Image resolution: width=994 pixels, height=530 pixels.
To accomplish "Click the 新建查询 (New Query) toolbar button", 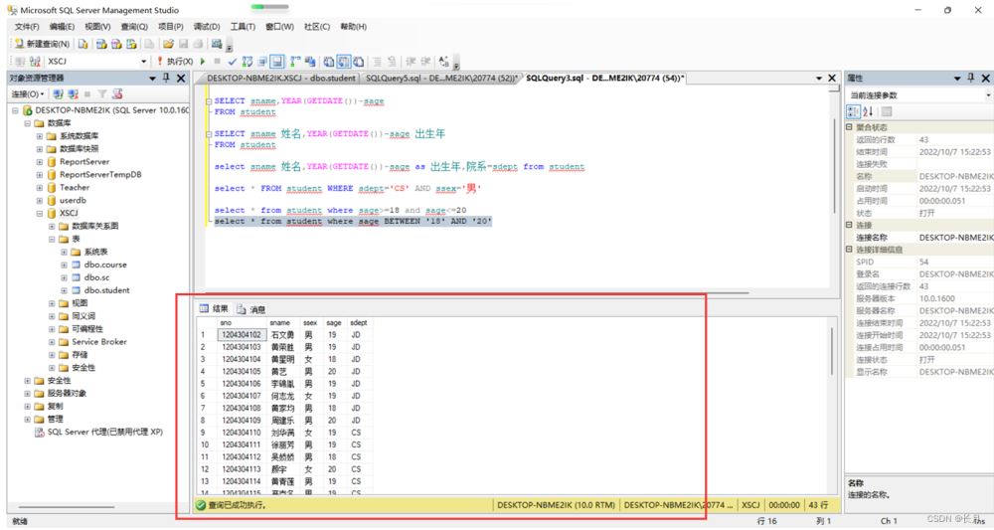I will (x=42, y=44).
